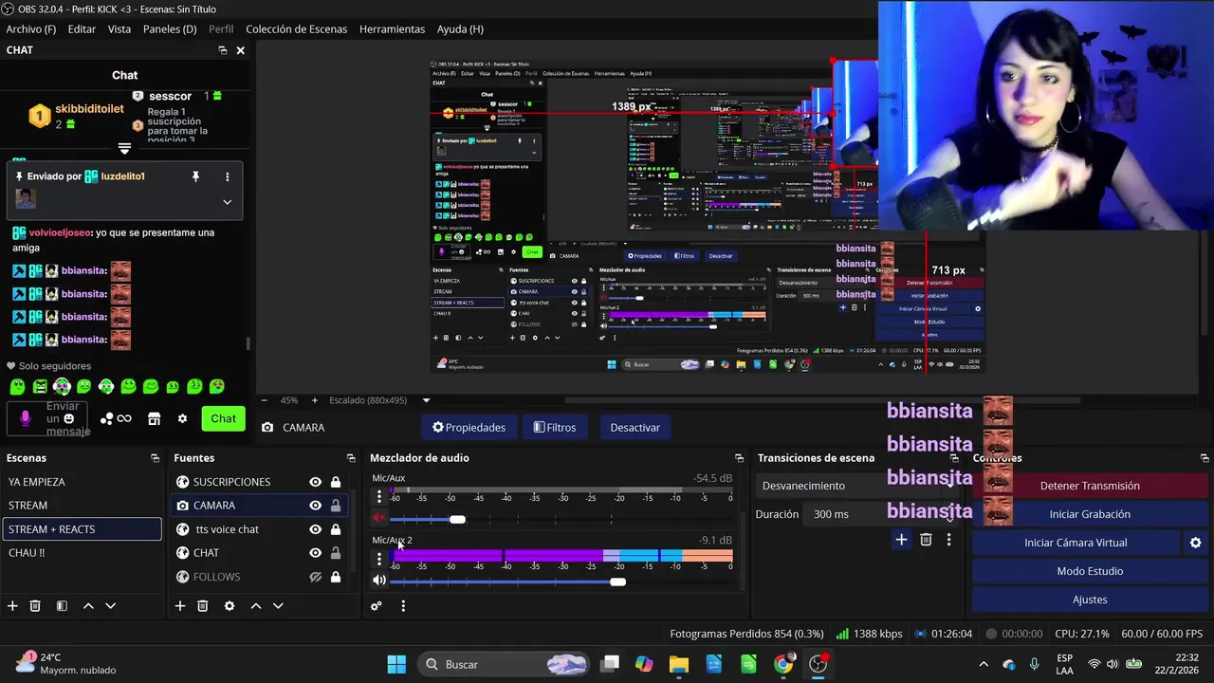Move the selected scene down
This screenshot has width=1214, height=683.
tap(110, 606)
